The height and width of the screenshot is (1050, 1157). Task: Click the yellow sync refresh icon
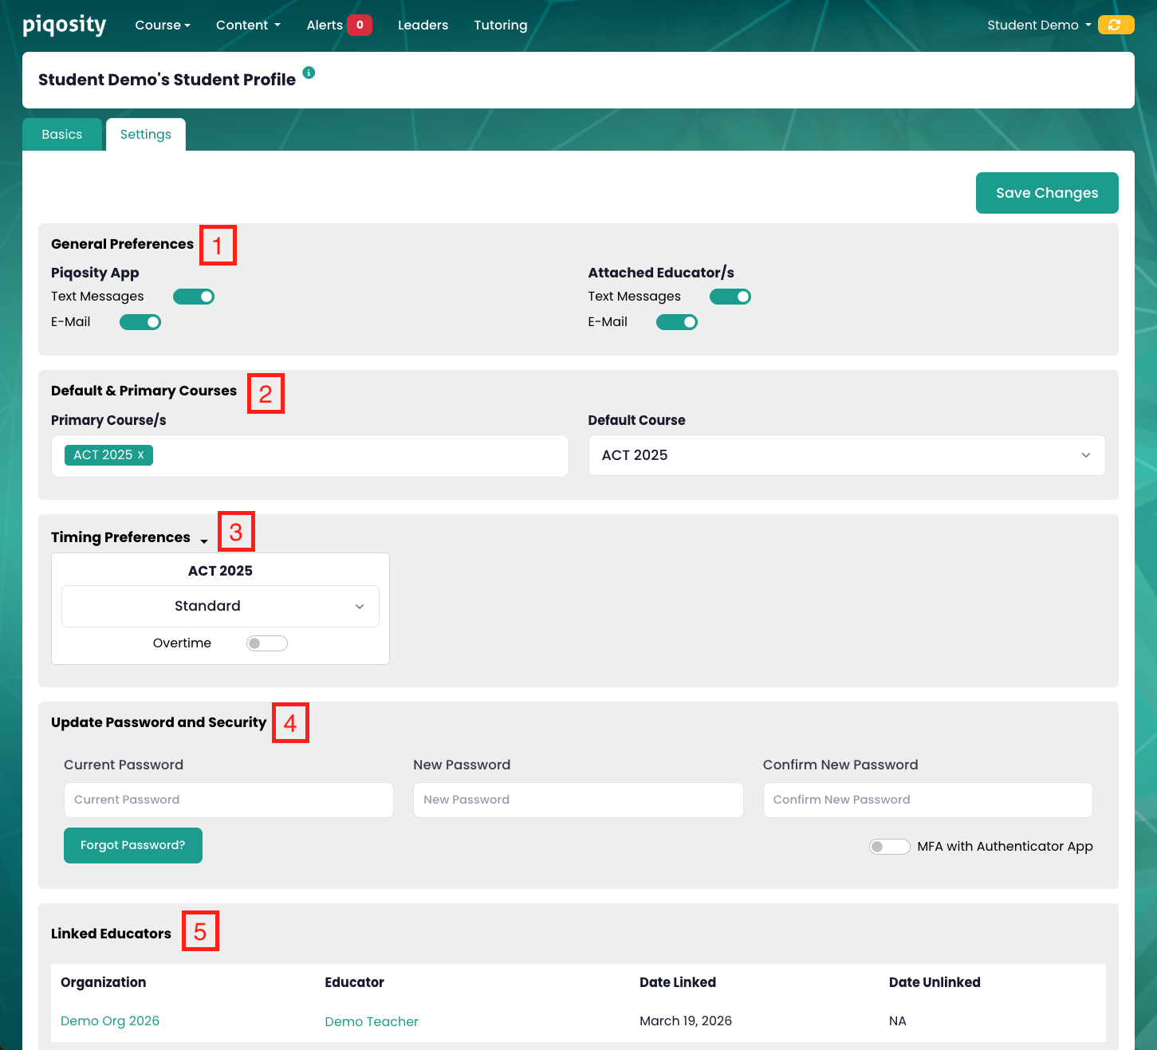pos(1116,25)
